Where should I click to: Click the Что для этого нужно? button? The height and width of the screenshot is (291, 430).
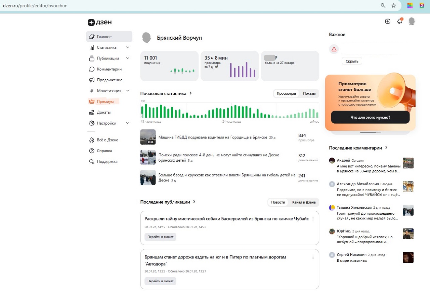pyautogui.click(x=370, y=117)
